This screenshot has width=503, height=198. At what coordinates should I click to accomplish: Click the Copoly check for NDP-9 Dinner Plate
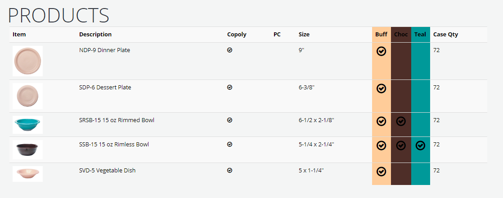pyautogui.click(x=230, y=50)
